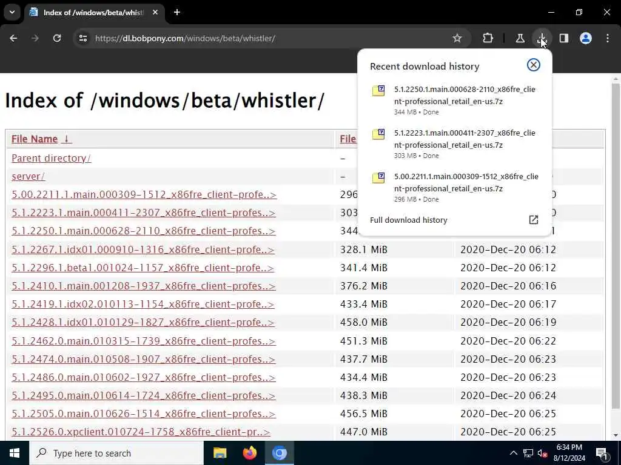This screenshot has width=621, height=465.
Task: Download 5.00.2211.1.main.000309-1512 file link
Action: [144, 194]
